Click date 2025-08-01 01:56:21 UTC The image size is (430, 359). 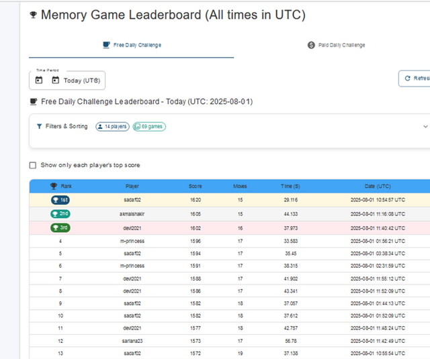point(378,242)
